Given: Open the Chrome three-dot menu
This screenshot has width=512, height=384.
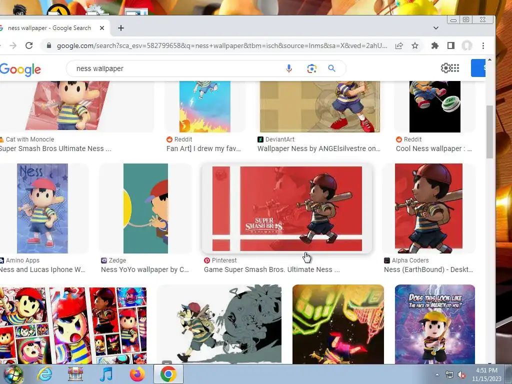Looking at the screenshot, I should 483,45.
